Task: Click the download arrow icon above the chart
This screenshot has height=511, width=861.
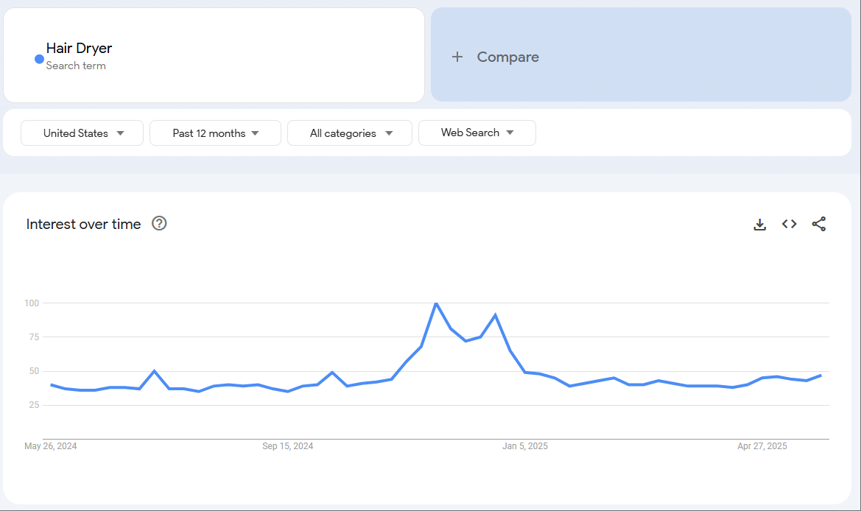Action: point(759,224)
